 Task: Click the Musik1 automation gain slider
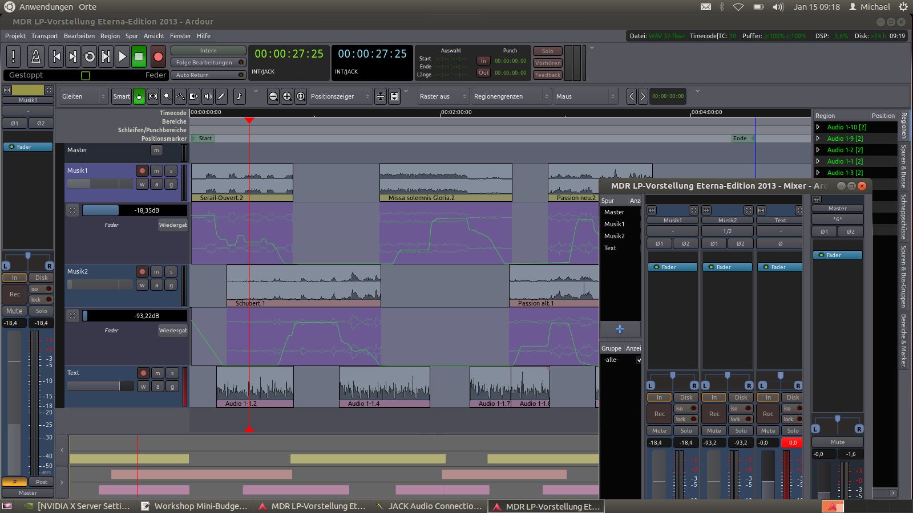point(134,210)
